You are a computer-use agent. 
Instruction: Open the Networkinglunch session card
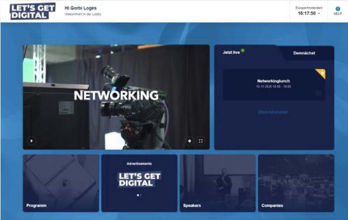(274, 84)
